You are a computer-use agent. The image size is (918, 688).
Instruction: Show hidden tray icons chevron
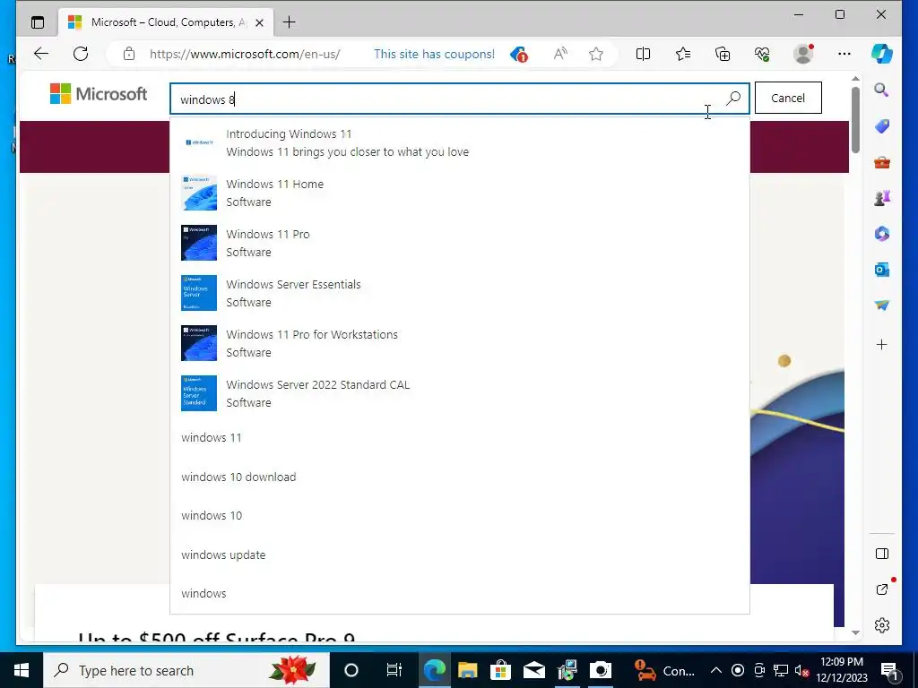pyautogui.click(x=715, y=670)
